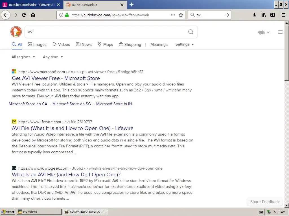Go back with the browser back arrow
Screen dimensions: 289x216
(x=6, y=15)
